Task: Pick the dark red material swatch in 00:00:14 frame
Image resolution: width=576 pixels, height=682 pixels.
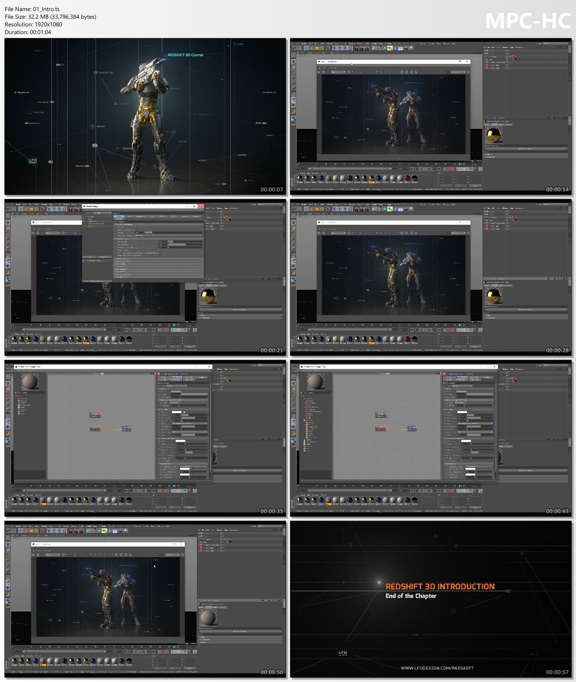Action: 408,178
